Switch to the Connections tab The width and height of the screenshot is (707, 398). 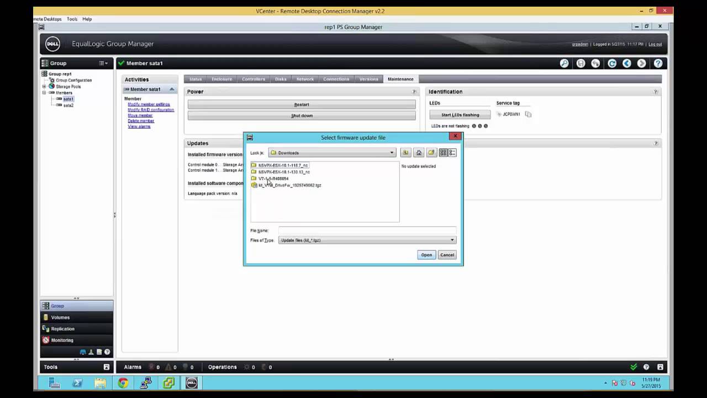point(336,79)
